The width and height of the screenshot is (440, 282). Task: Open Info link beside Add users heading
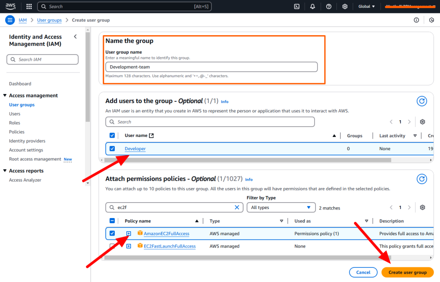click(224, 102)
